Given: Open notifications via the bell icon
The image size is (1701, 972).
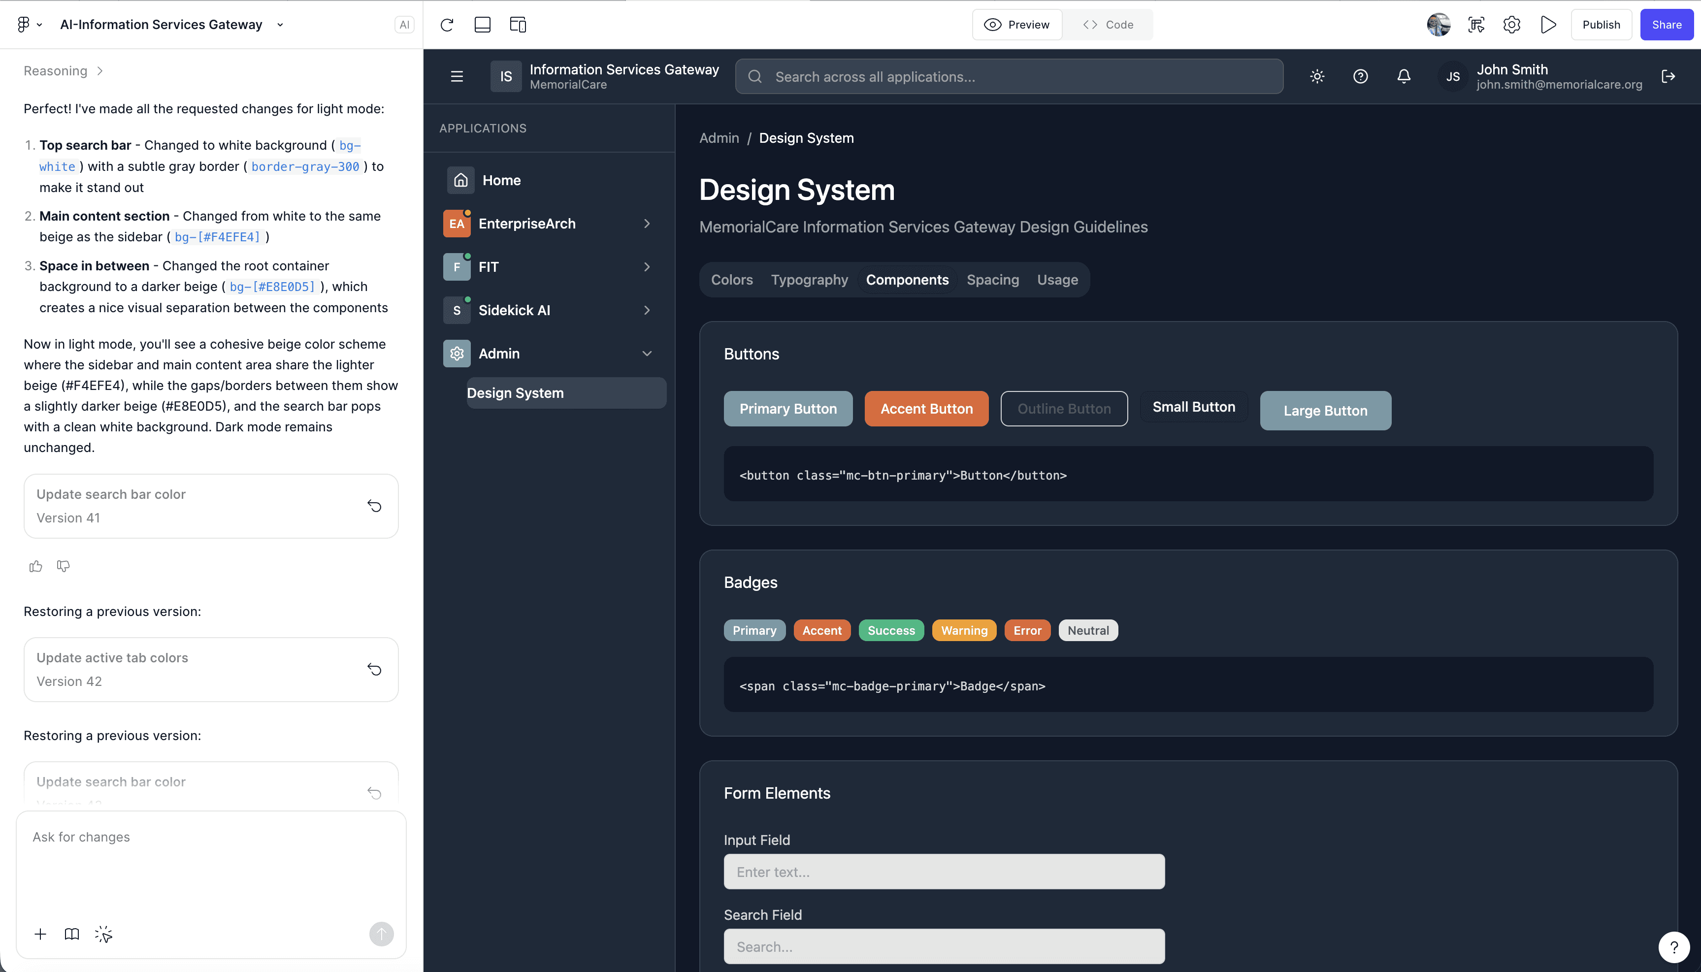Looking at the screenshot, I should [x=1404, y=76].
